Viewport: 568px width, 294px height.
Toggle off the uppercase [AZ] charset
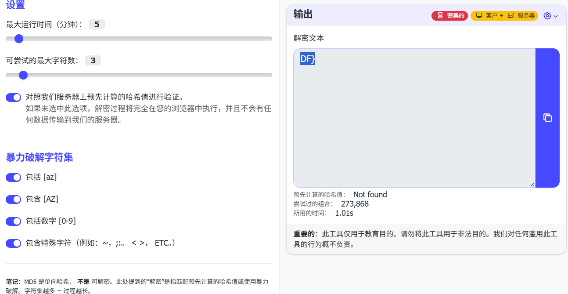(13, 200)
